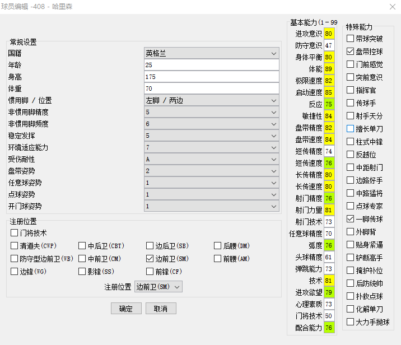Open the 非惯用脚频度 dropdown
Image resolution: width=401 pixels, height=345 pixels.
212,124
